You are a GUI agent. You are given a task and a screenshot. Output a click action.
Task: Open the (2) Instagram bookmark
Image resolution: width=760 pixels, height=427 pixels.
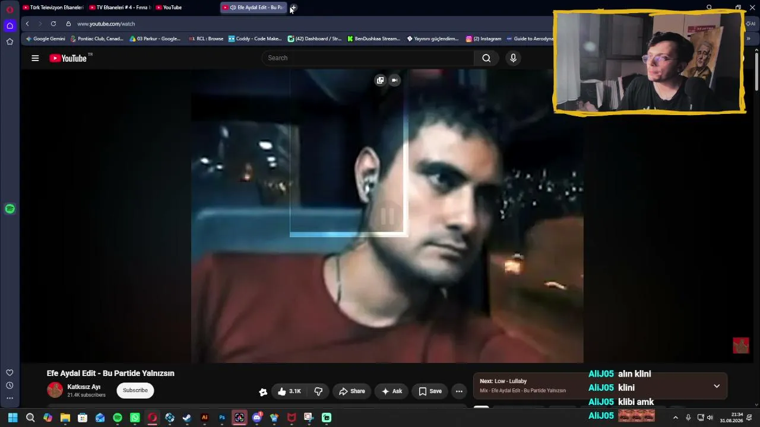(484, 39)
